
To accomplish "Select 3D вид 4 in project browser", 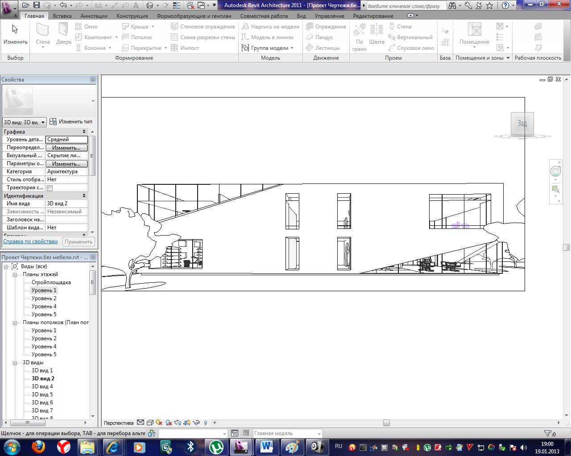I will (x=42, y=387).
